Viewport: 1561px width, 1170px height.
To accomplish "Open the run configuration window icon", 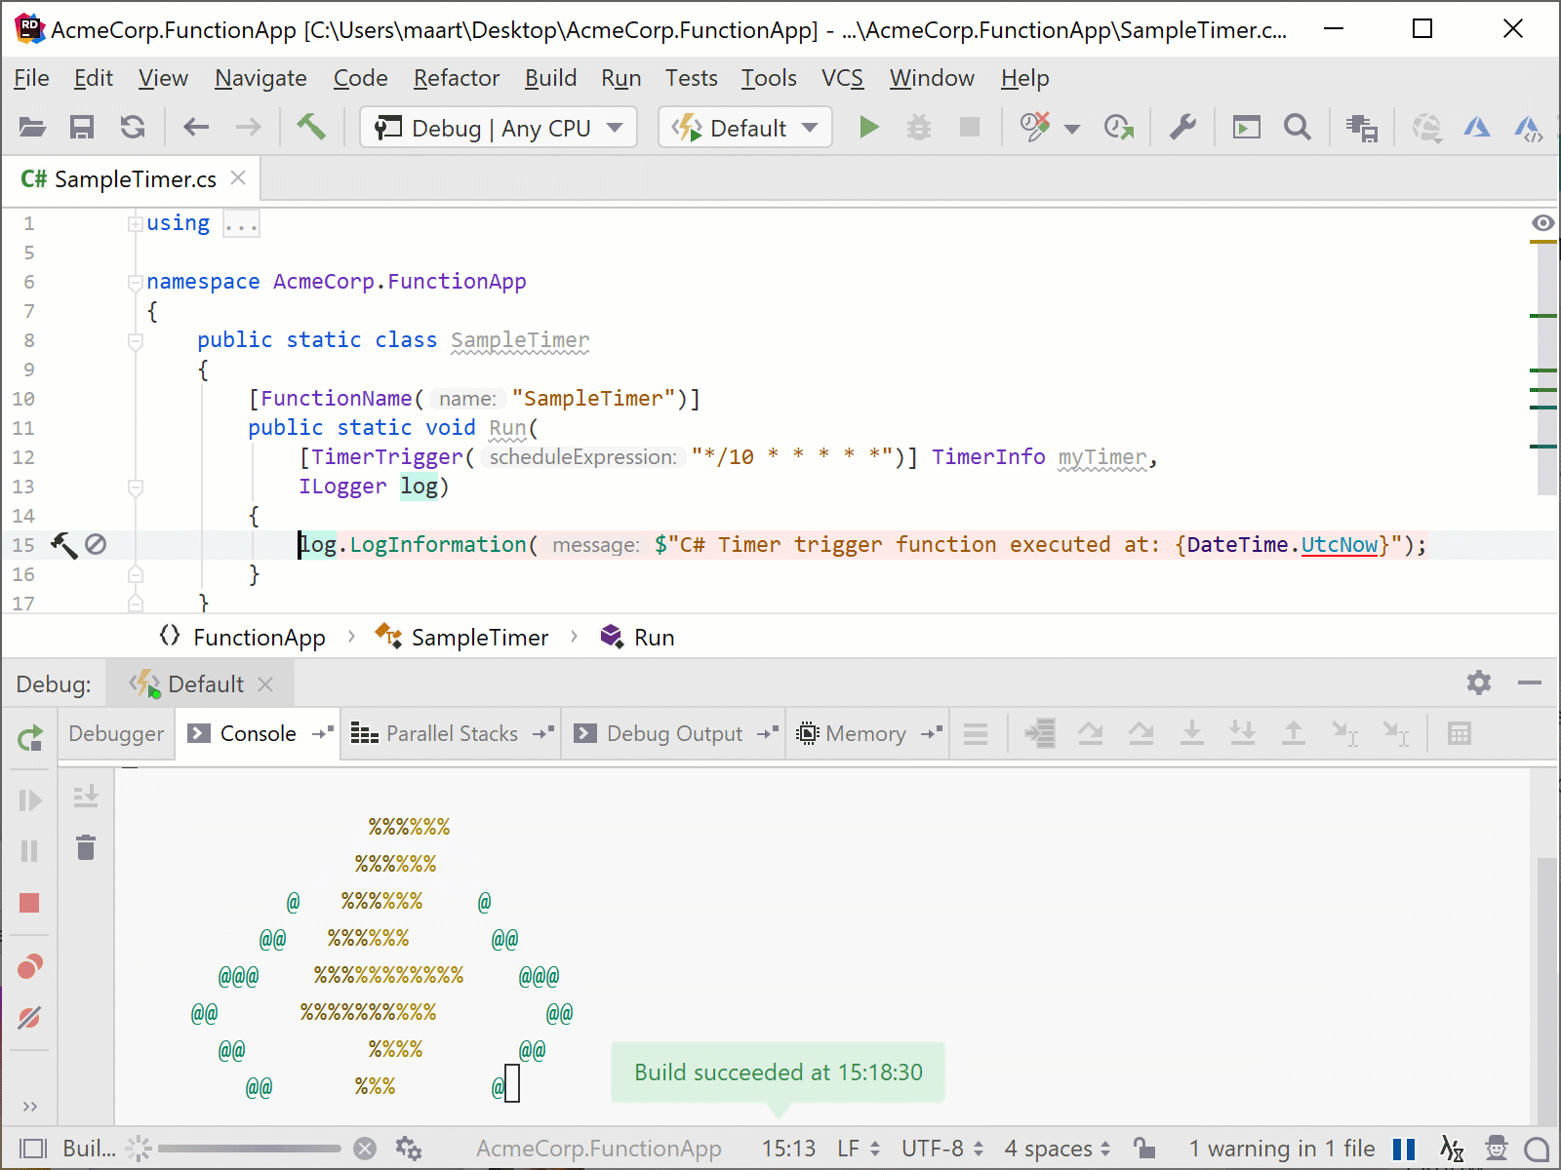I will (1246, 128).
